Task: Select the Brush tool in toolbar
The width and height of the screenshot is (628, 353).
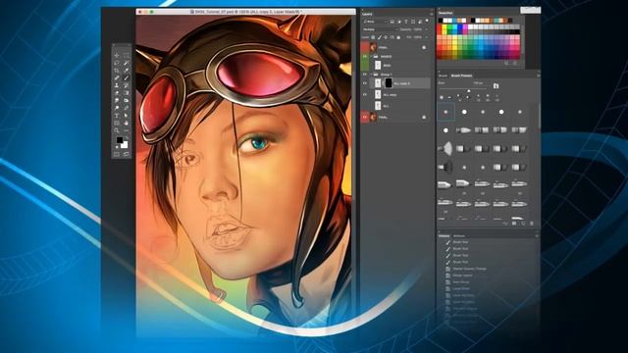Action: click(126, 77)
